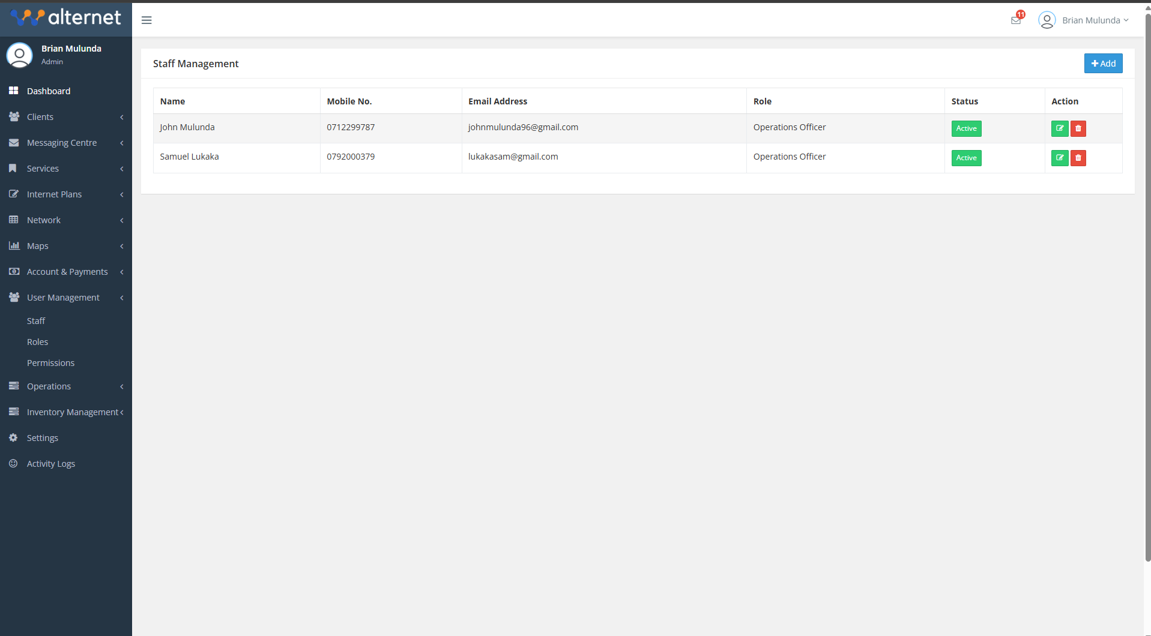
Task: Open the Roles submenu item
Action: click(37, 342)
